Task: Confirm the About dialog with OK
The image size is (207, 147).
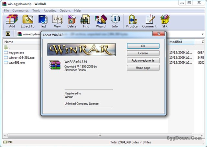Action: (x=143, y=46)
